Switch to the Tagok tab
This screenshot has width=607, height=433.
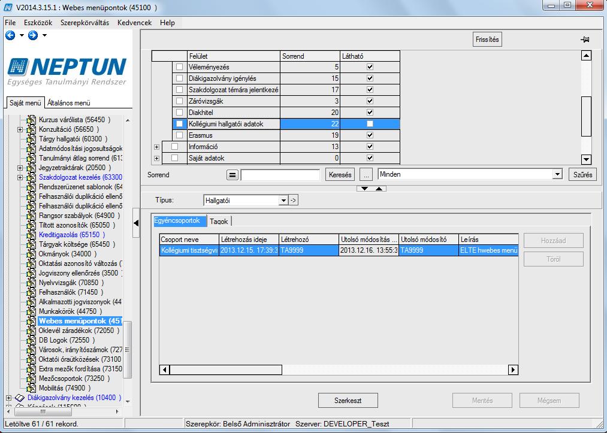click(219, 222)
